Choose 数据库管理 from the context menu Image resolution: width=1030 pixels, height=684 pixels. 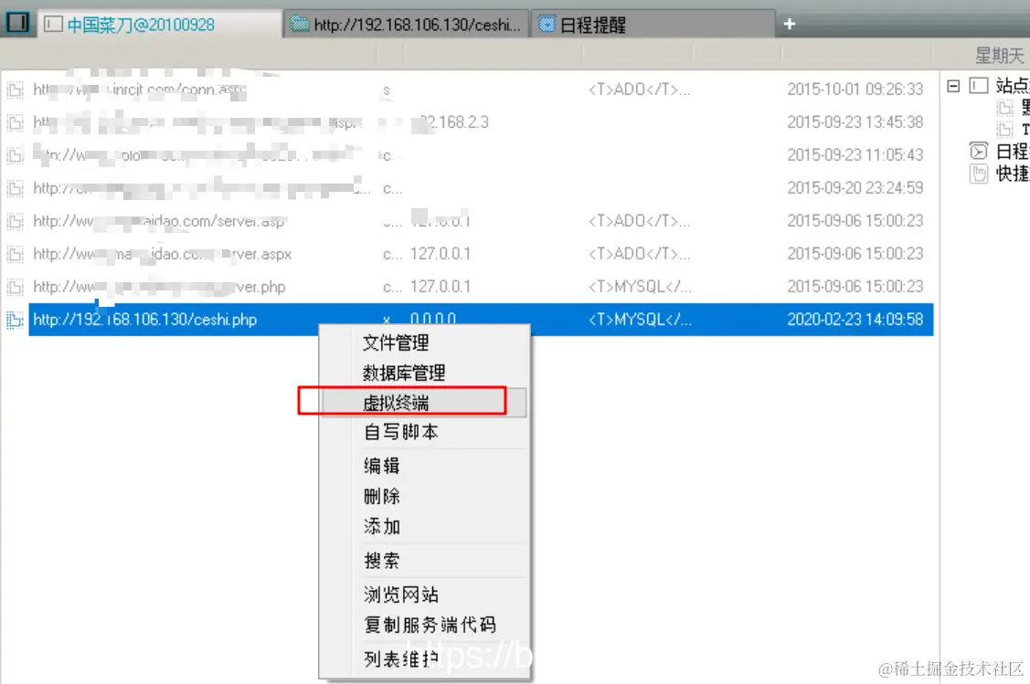coord(425,373)
